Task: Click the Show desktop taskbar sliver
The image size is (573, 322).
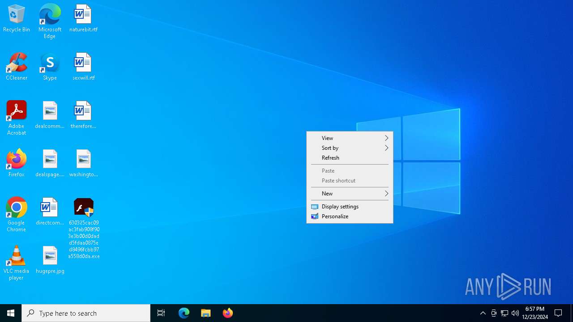Action: tap(572, 313)
